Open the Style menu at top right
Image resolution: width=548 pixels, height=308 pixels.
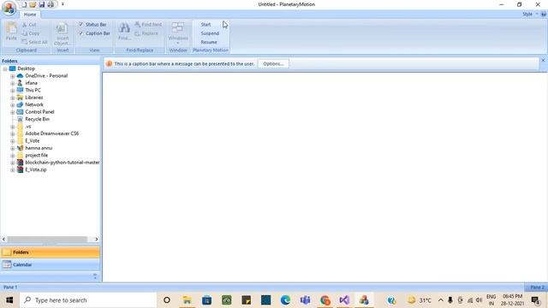529,14
